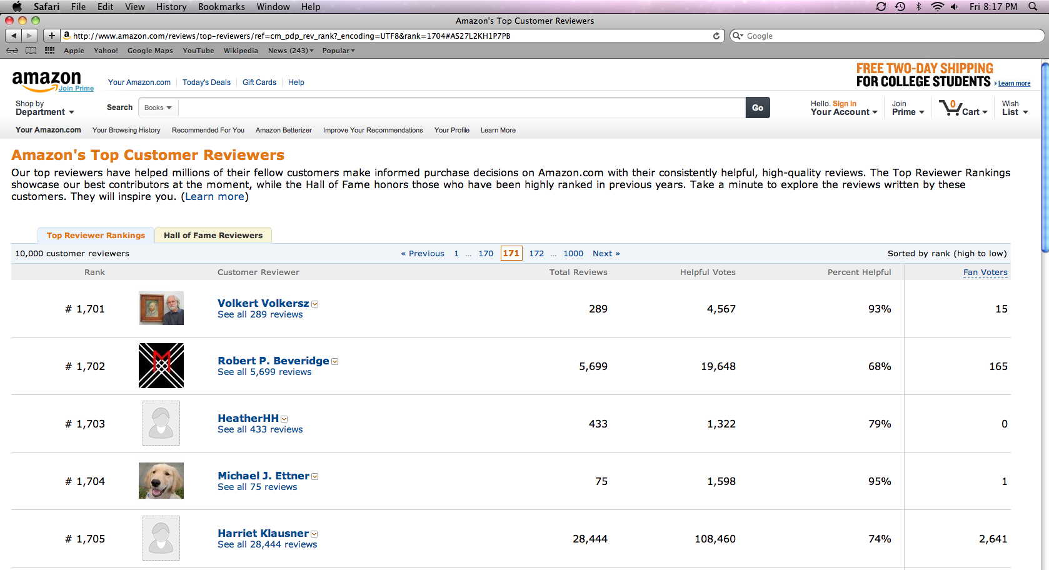
Task: Jump to page 1000
Action: coord(573,253)
